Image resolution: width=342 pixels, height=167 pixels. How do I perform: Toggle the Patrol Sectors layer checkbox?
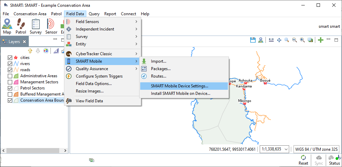tap(10, 88)
